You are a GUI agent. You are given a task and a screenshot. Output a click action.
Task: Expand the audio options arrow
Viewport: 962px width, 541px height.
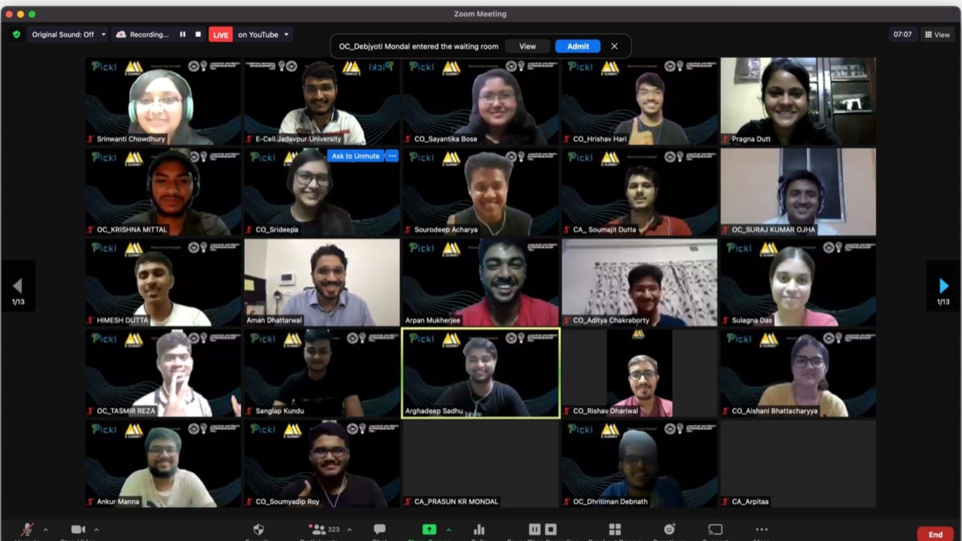pos(46,529)
